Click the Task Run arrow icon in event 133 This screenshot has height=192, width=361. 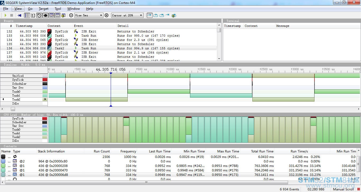76,36
